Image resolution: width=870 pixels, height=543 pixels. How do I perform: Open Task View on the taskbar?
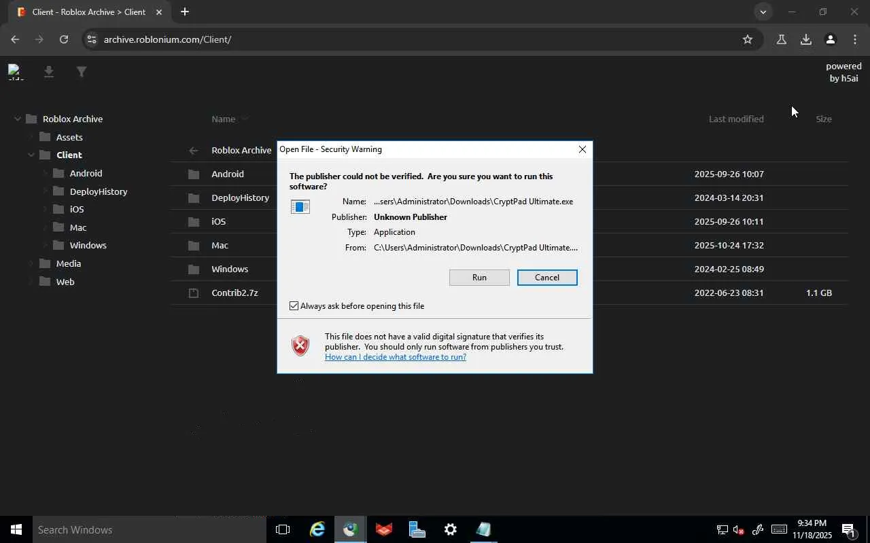[x=283, y=529]
